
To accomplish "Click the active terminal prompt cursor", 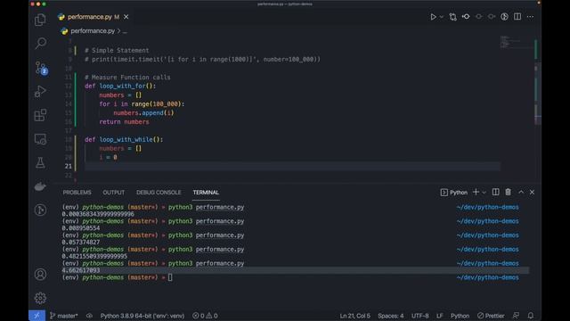I will (x=170, y=277).
